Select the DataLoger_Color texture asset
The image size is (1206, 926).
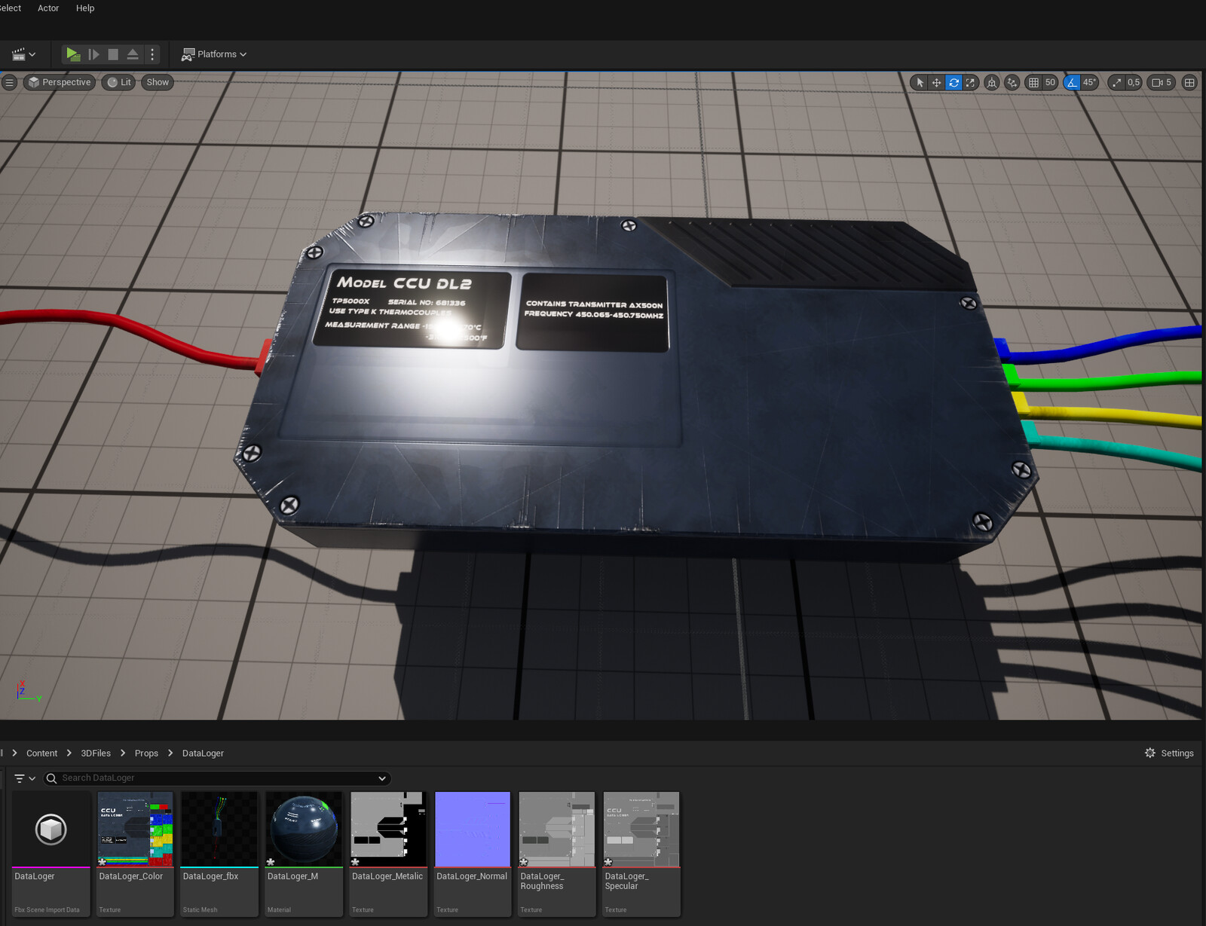(x=136, y=854)
